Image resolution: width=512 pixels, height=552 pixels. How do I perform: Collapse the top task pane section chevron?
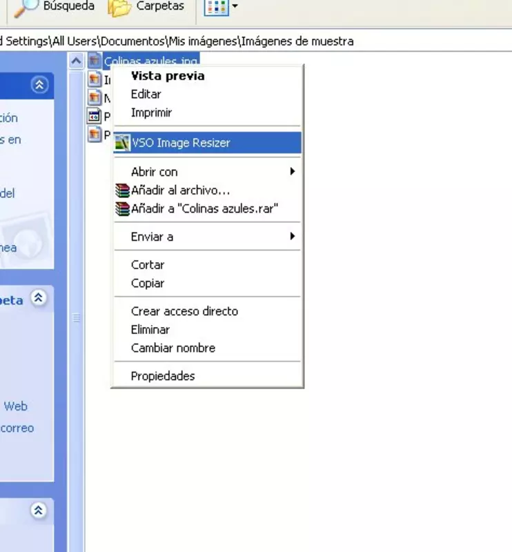[39, 84]
